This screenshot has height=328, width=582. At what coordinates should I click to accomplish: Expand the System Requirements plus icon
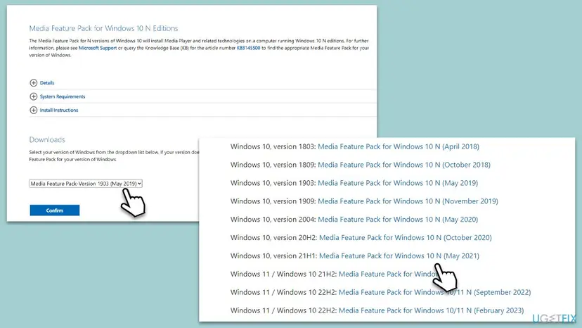click(34, 96)
